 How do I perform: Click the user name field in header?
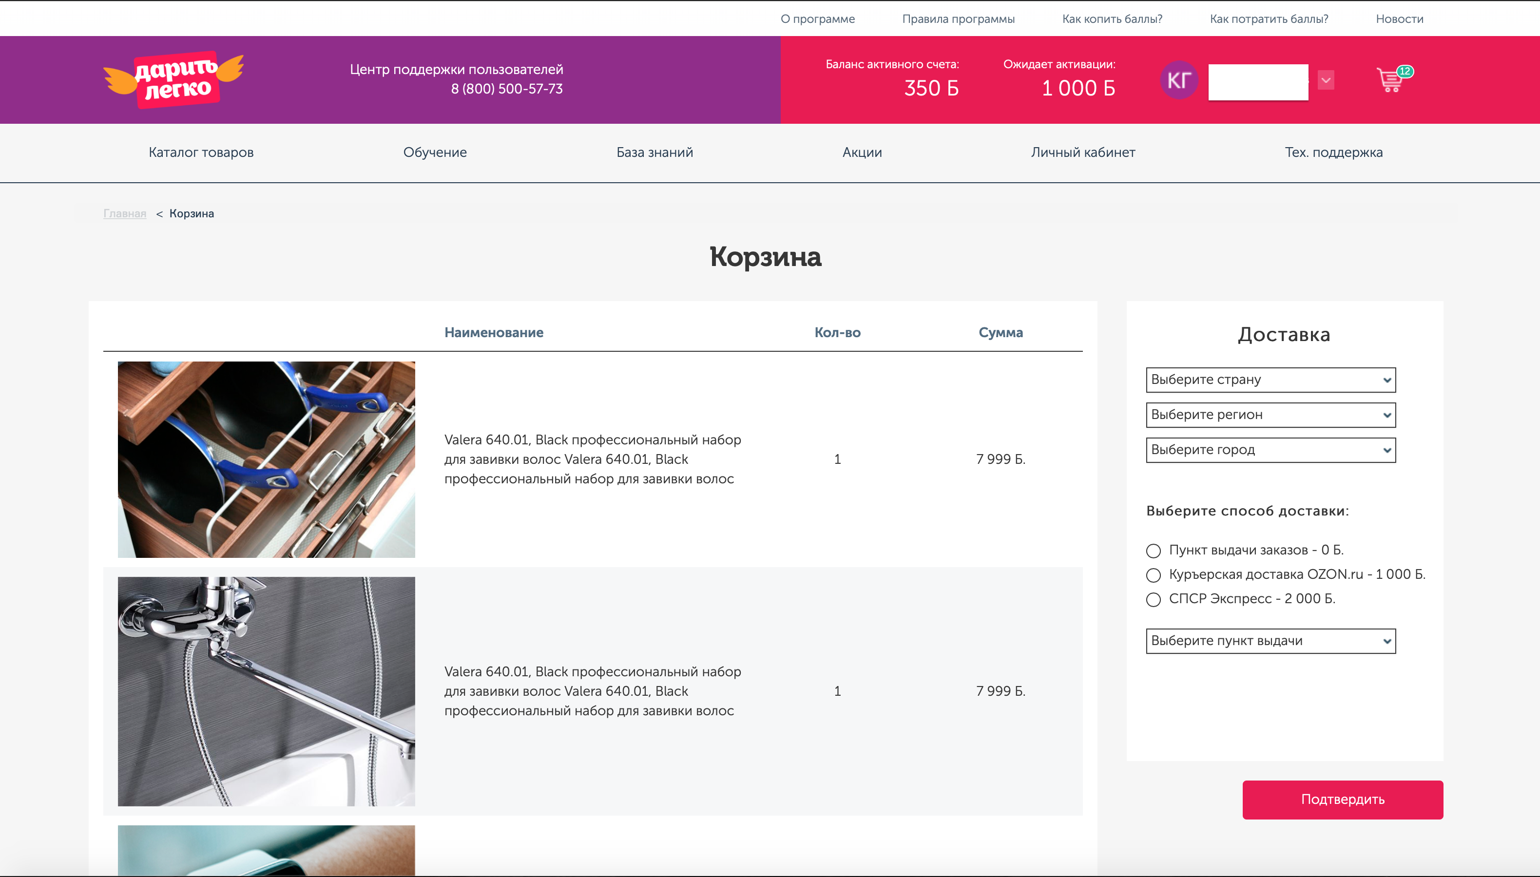1258,82
